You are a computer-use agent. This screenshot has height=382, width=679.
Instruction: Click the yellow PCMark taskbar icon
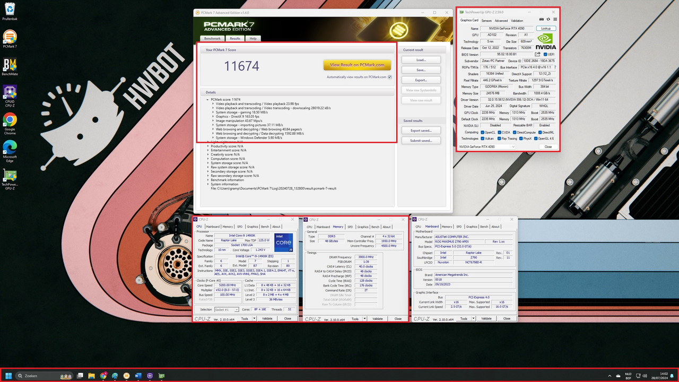[x=127, y=376]
